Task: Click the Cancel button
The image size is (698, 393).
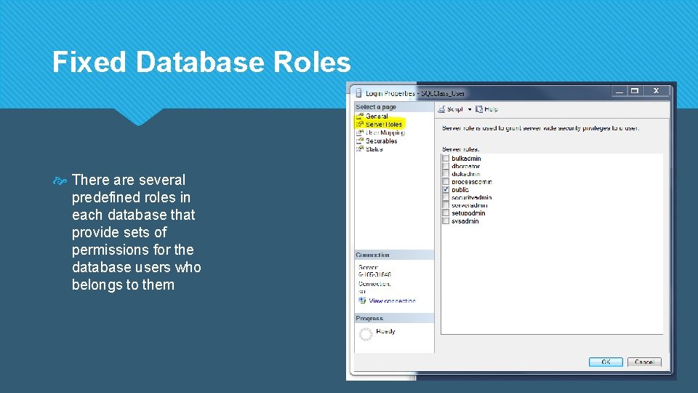Action: [644, 362]
